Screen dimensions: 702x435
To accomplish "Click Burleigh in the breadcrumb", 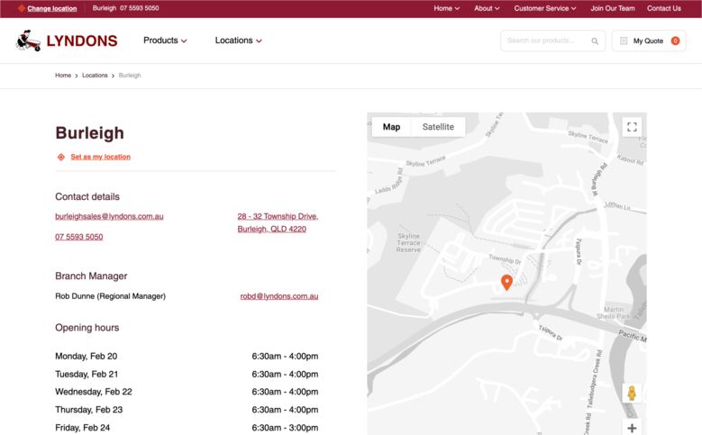I will click(130, 75).
